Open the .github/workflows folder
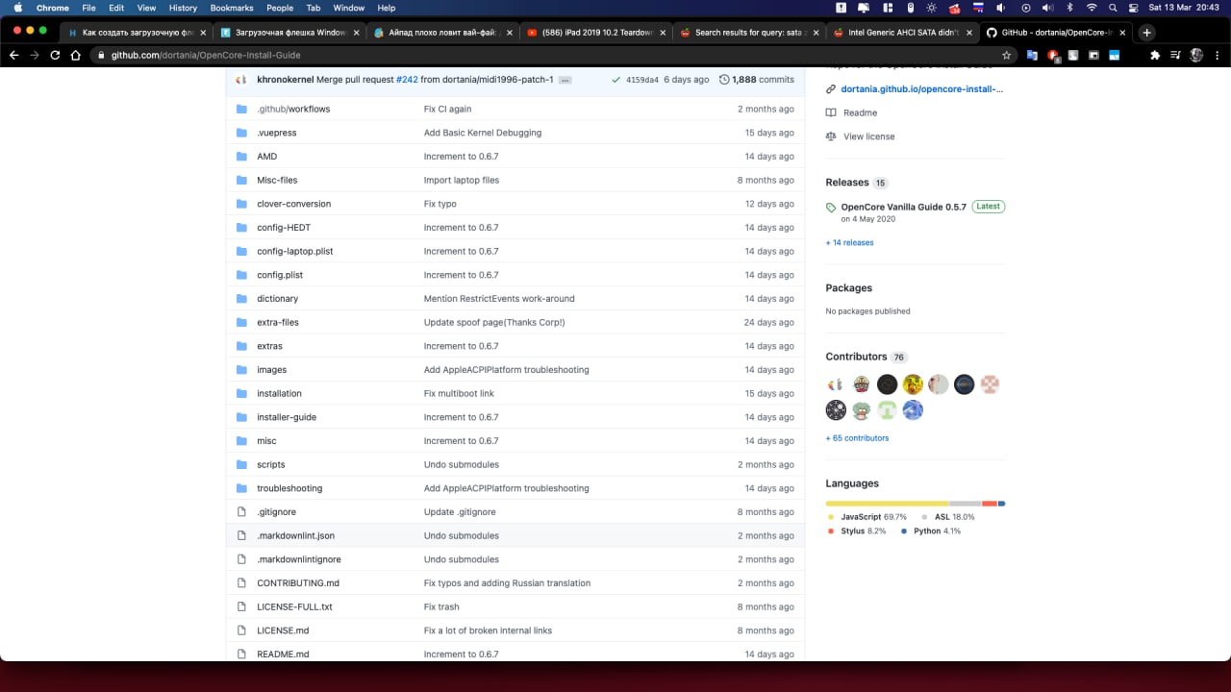 point(293,109)
